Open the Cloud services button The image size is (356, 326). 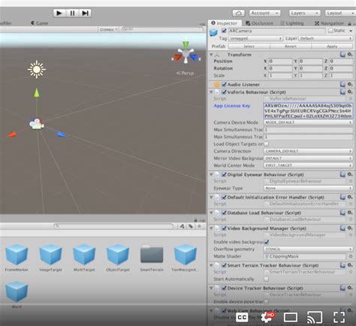point(239,13)
